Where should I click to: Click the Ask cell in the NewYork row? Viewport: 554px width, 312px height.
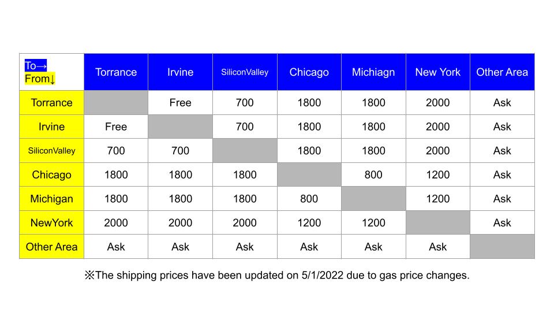tap(502, 222)
